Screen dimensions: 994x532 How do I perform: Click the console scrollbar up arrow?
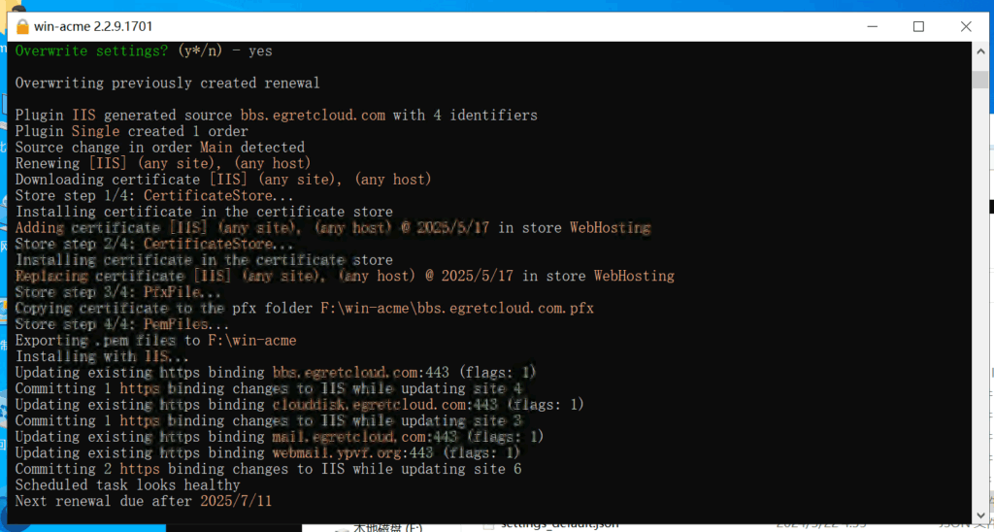click(979, 50)
